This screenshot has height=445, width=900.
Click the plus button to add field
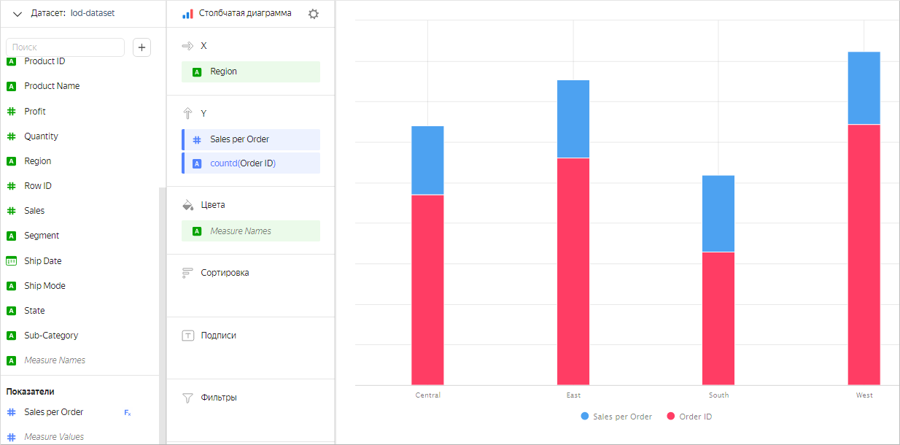(142, 47)
